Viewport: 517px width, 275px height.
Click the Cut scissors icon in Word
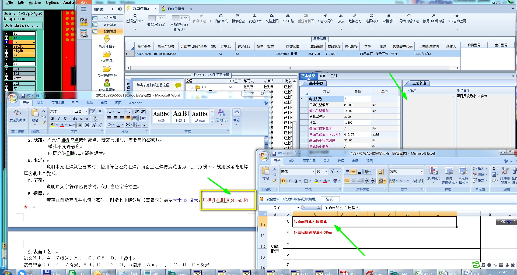pos(44,111)
